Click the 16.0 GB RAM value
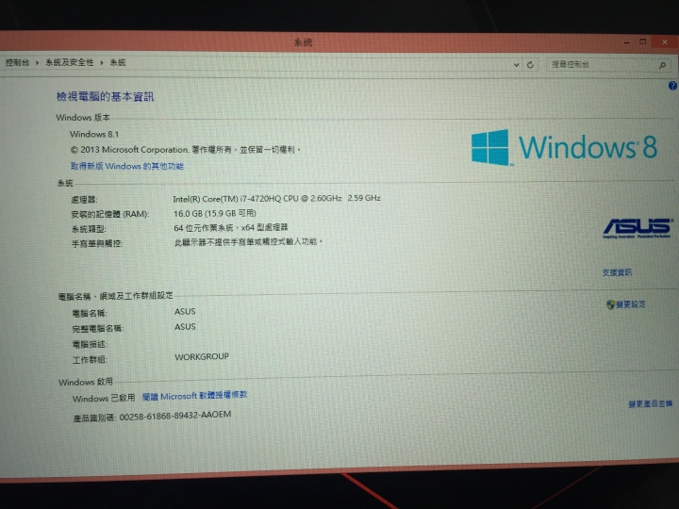The width and height of the screenshot is (679, 509). tap(215, 213)
